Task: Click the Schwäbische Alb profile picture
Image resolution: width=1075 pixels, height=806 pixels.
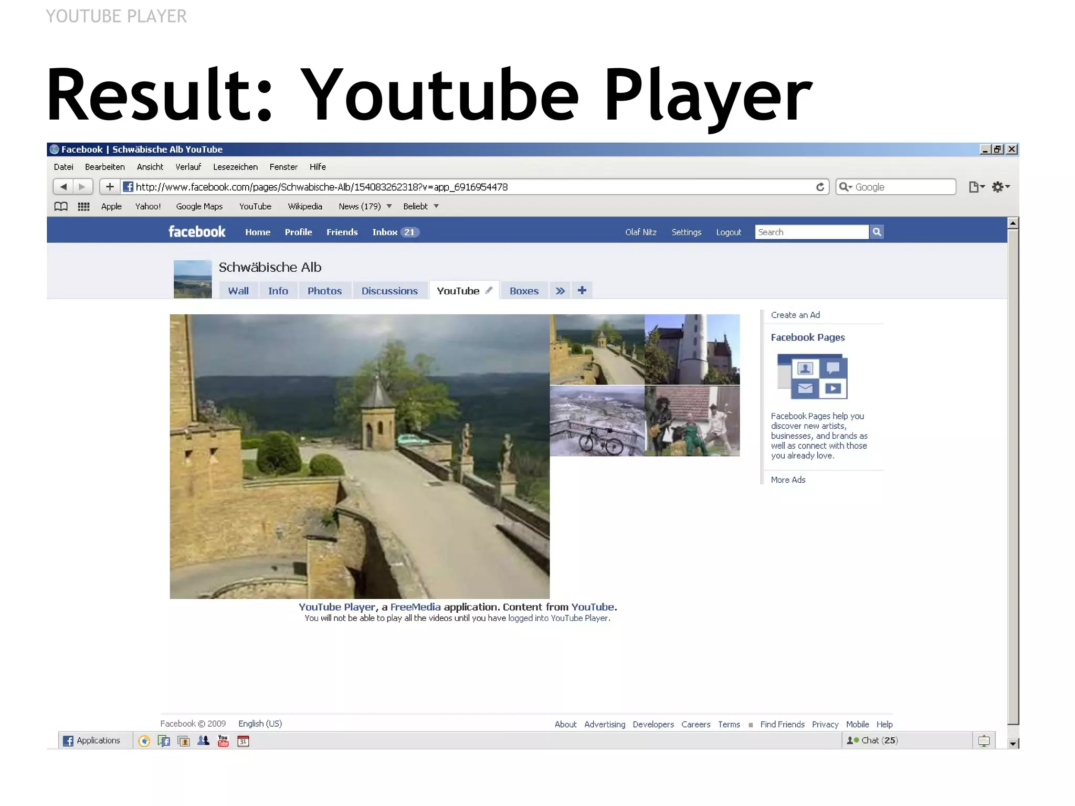Action: coord(193,279)
